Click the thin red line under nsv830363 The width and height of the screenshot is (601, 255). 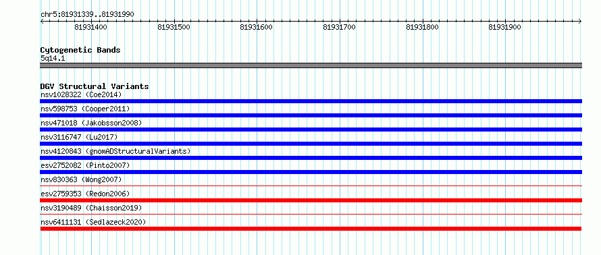(311, 186)
